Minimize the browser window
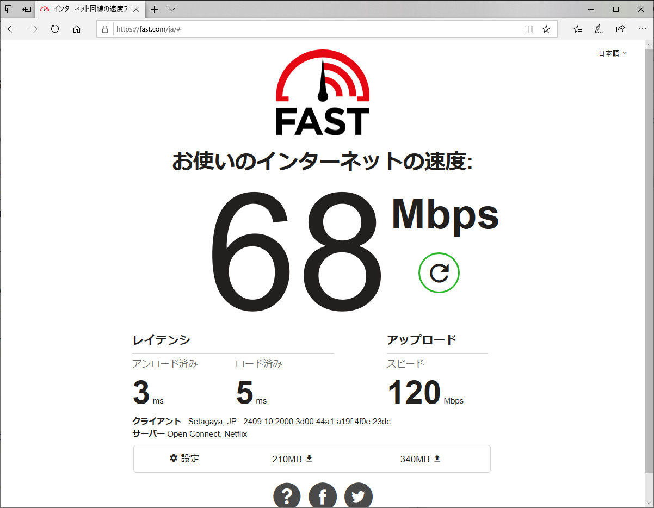 (x=591, y=9)
